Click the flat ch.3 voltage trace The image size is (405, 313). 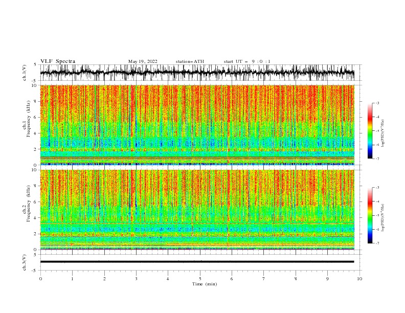197,262
